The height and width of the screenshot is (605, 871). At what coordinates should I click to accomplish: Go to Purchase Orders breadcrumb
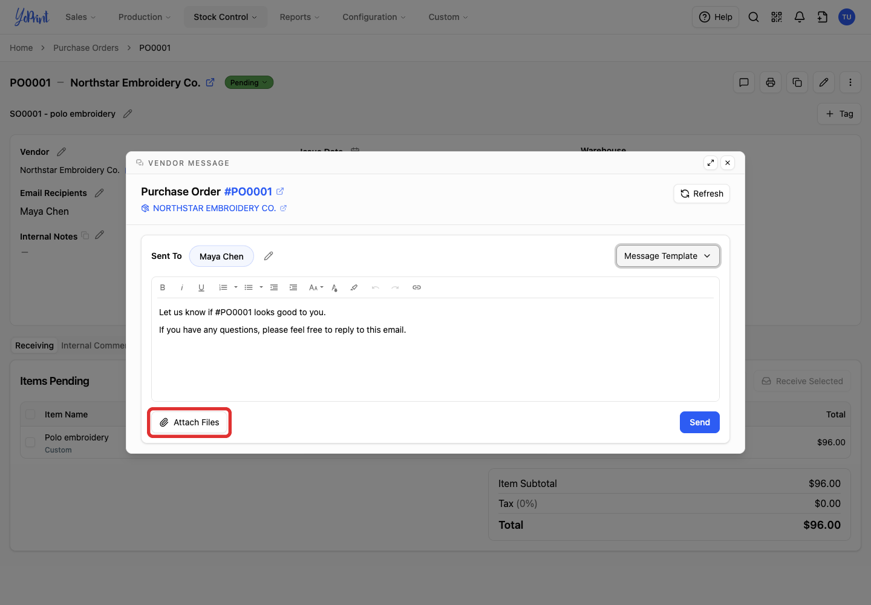[x=86, y=48]
